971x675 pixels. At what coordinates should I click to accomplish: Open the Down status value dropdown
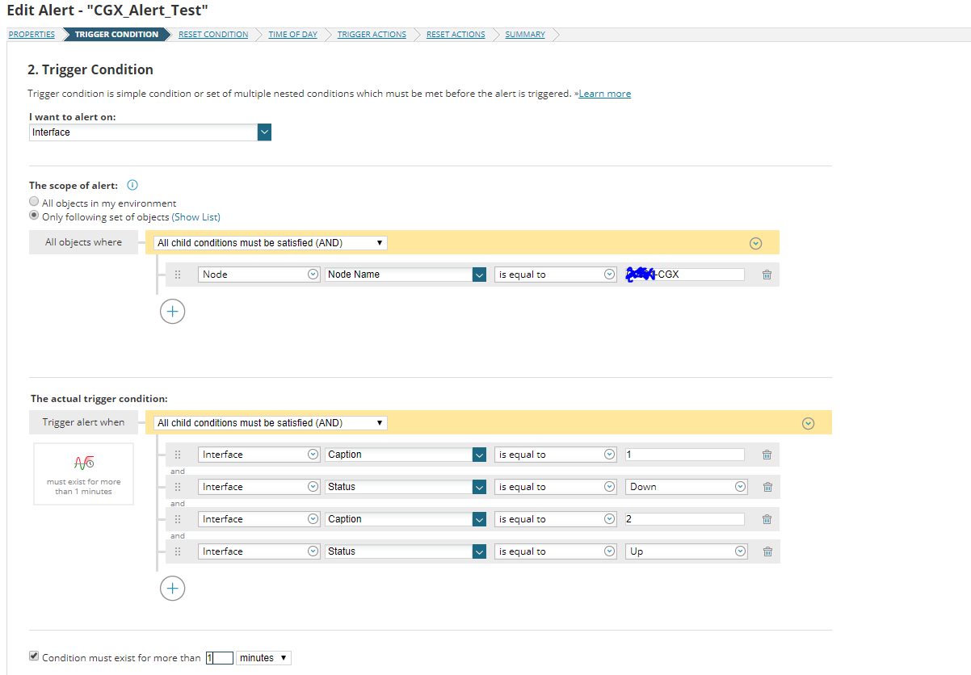coord(687,487)
